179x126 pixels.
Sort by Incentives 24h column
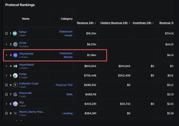142,23
